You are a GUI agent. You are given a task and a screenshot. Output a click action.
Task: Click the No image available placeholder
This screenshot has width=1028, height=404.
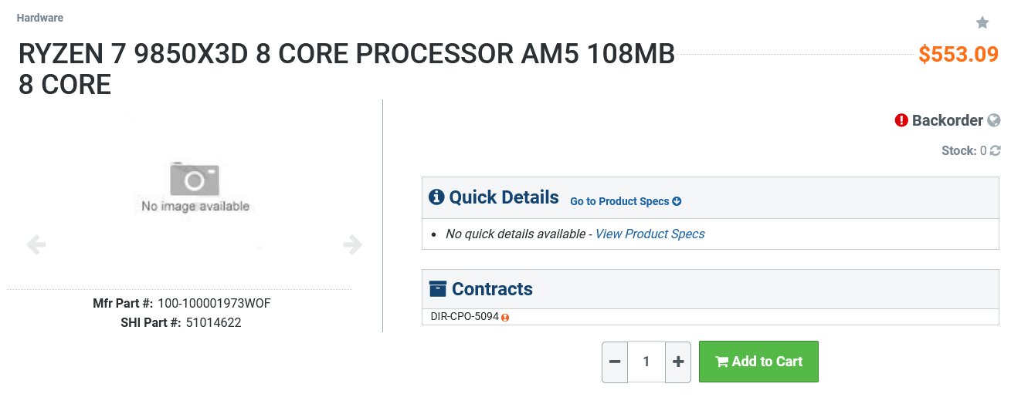[195, 187]
